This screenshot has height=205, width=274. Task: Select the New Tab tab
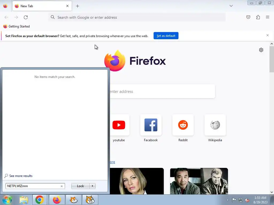coord(42,6)
